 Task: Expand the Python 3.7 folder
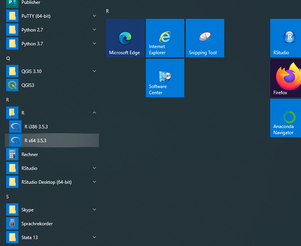coord(94,43)
